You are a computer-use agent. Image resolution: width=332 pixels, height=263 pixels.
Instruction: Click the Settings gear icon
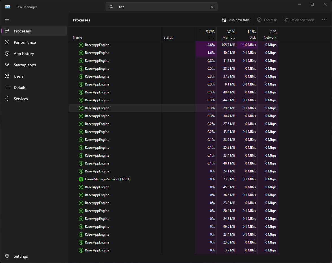click(x=7, y=256)
